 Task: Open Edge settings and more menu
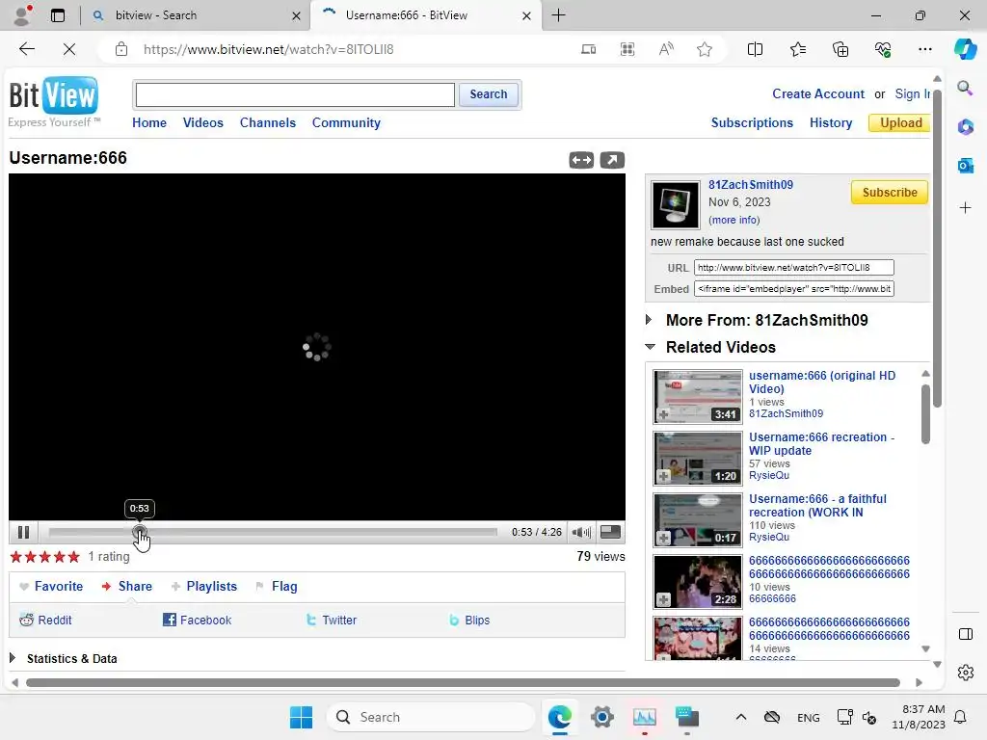tap(924, 49)
